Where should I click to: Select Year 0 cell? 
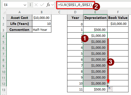coord(75,24)
